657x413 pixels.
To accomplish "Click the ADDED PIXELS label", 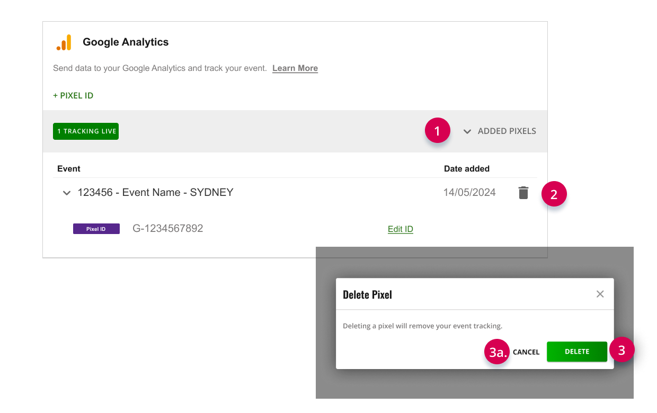I will point(507,131).
